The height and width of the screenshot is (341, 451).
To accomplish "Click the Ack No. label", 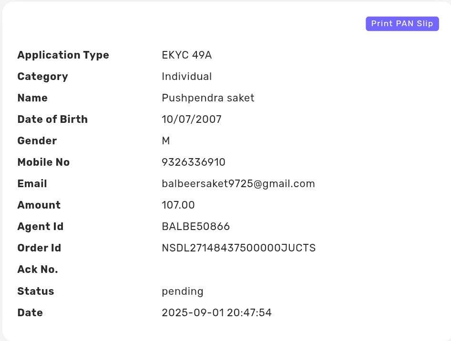I will point(38,270).
